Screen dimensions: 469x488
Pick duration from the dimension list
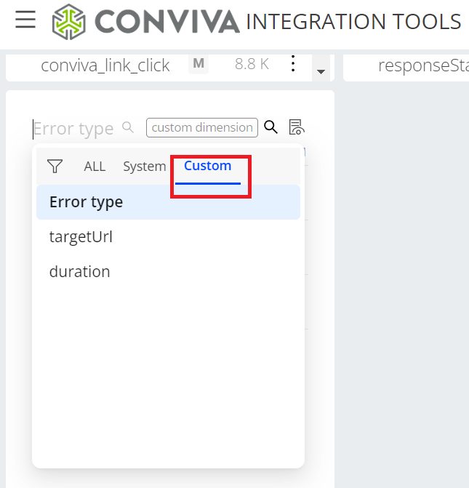(80, 272)
